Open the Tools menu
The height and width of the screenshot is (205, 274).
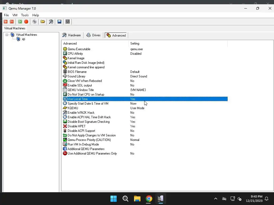pyautogui.click(x=25, y=15)
